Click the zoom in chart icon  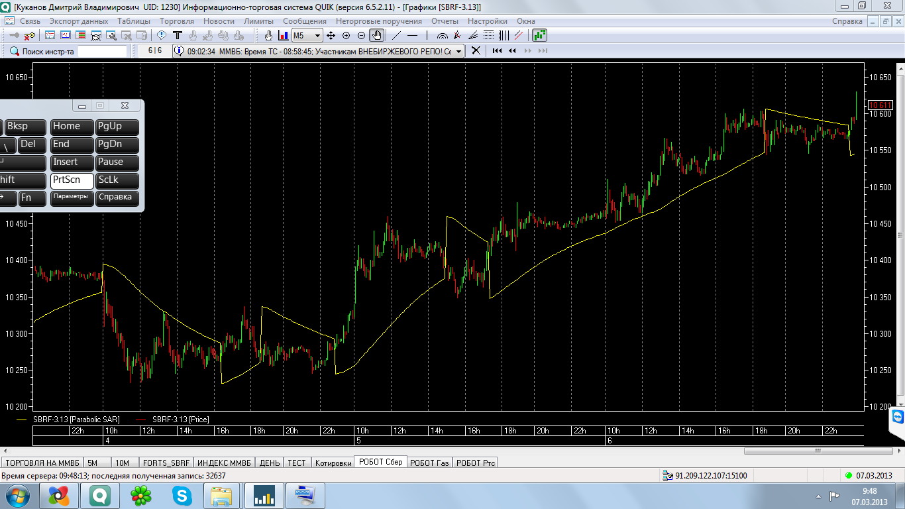[x=346, y=35]
